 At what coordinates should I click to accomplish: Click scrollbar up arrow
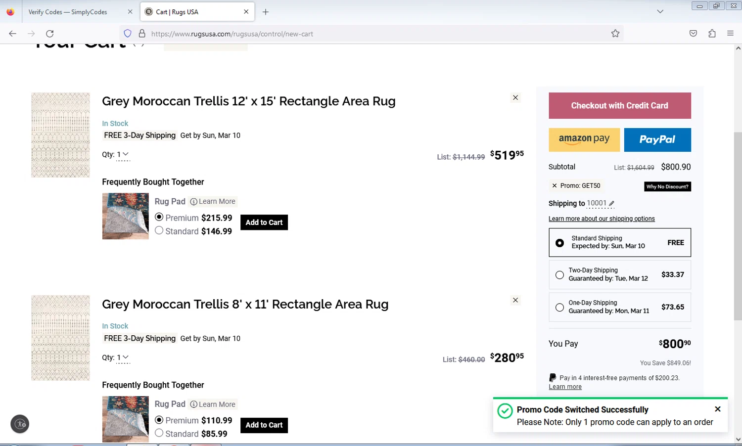[x=738, y=48]
